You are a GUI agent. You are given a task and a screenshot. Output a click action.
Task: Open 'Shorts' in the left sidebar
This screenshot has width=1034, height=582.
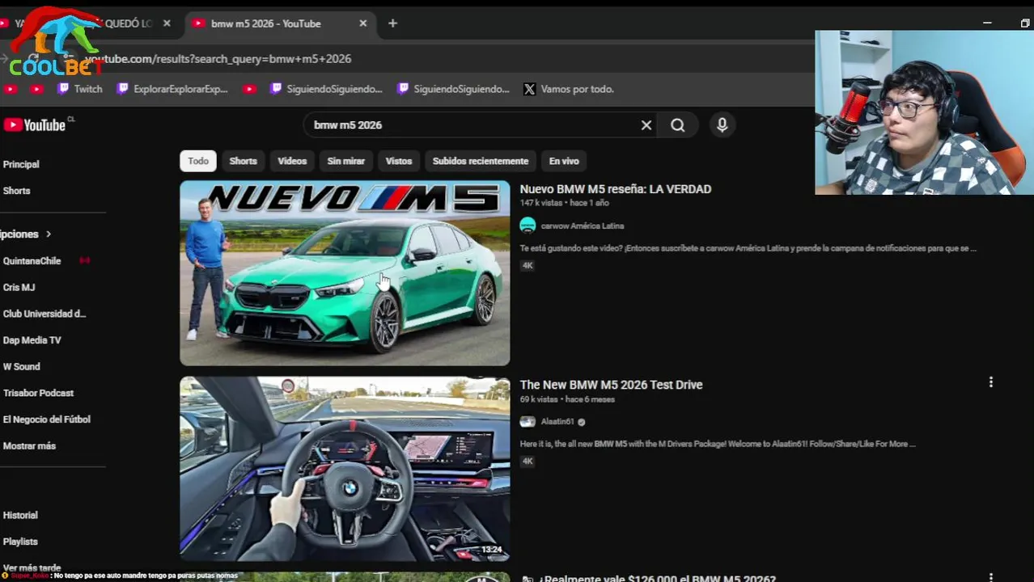tap(16, 191)
